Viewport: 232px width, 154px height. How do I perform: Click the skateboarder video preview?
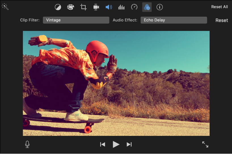[116, 83]
